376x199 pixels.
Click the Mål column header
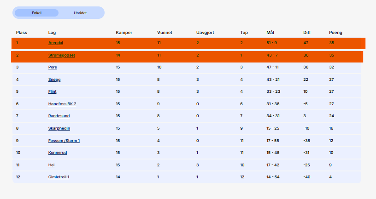click(x=270, y=33)
